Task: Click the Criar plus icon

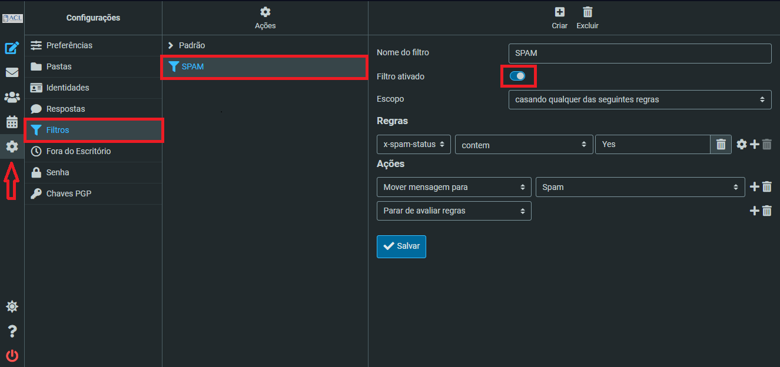Action: (x=560, y=12)
